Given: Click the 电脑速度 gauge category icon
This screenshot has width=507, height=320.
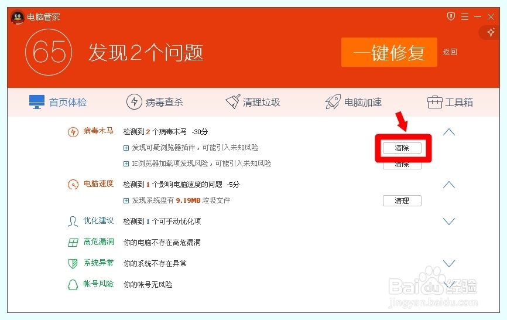Looking at the screenshot, I should point(73,185).
